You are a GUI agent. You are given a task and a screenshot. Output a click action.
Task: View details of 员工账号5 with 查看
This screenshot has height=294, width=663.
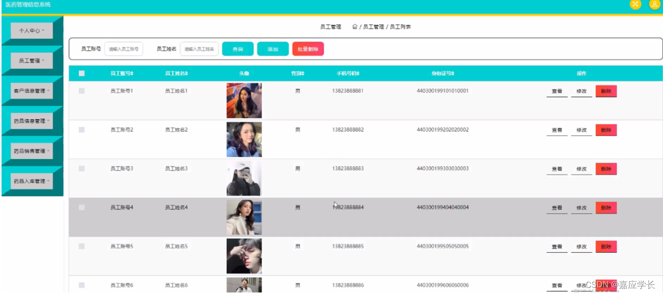click(x=557, y=247)
